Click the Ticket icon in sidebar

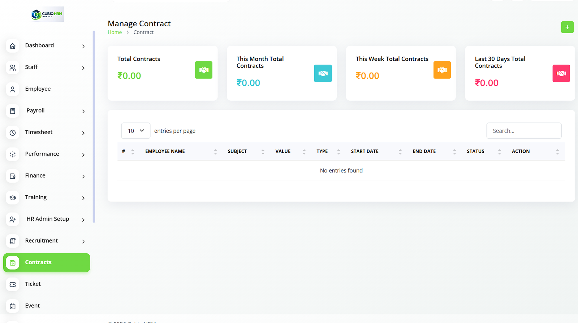point(13,284)
